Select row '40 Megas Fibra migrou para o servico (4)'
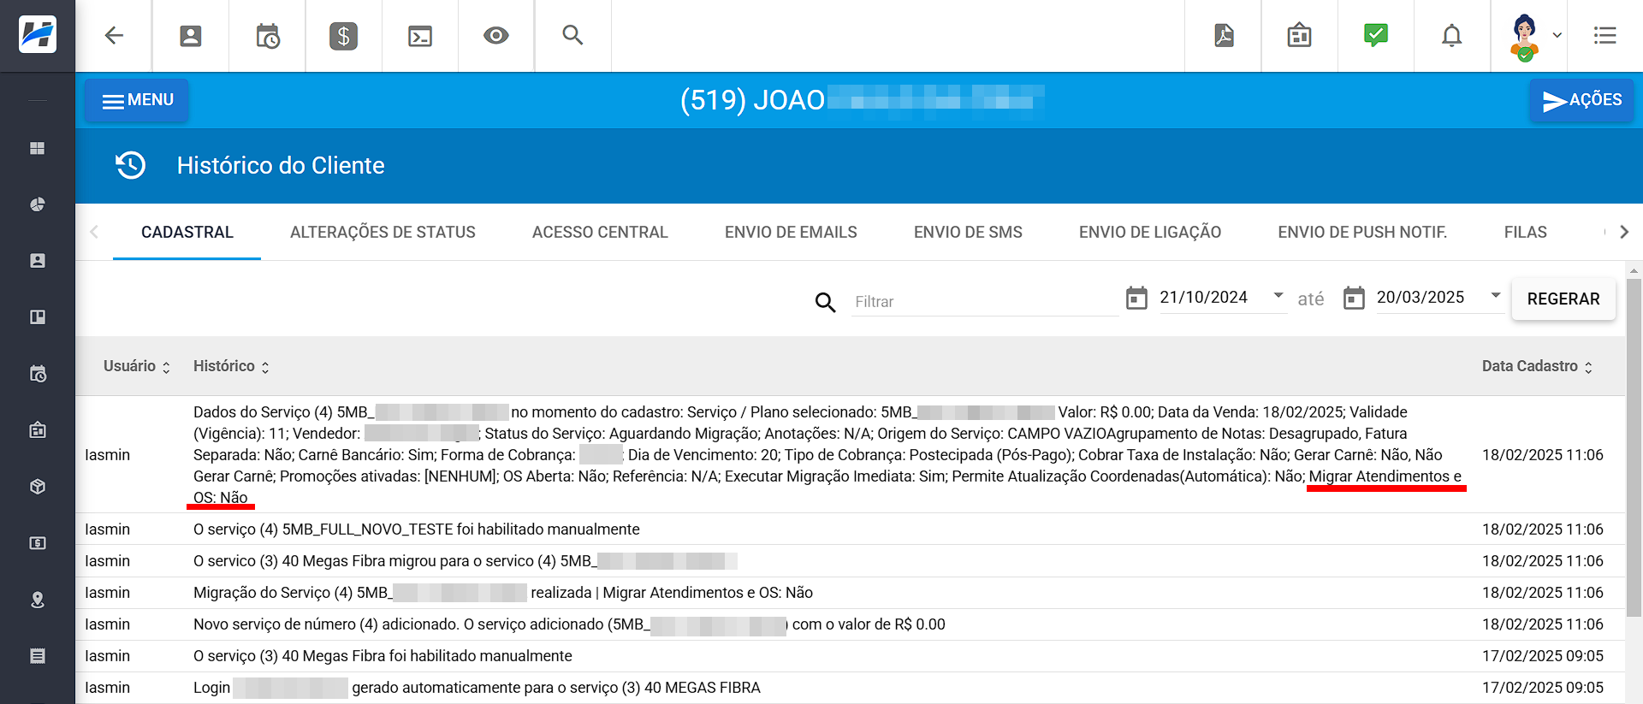The width and height of the screenshot is (1643, 704). tap(850, 561)
